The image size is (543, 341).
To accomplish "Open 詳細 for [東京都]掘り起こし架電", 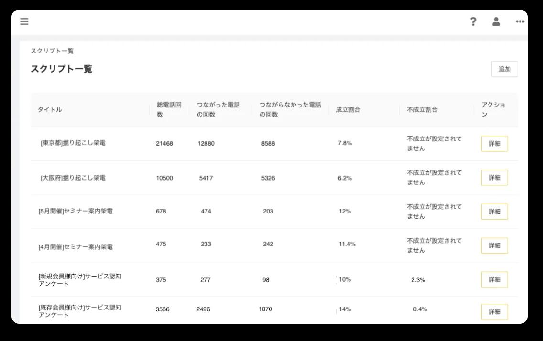I will (x=494, y=143).
